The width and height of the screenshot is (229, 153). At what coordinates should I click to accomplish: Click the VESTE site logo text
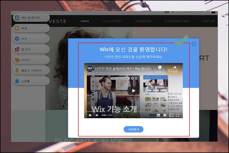click(x=58, y=21)
